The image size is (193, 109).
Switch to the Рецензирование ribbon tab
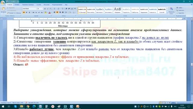pyautogui.click(x=57, y=5)
